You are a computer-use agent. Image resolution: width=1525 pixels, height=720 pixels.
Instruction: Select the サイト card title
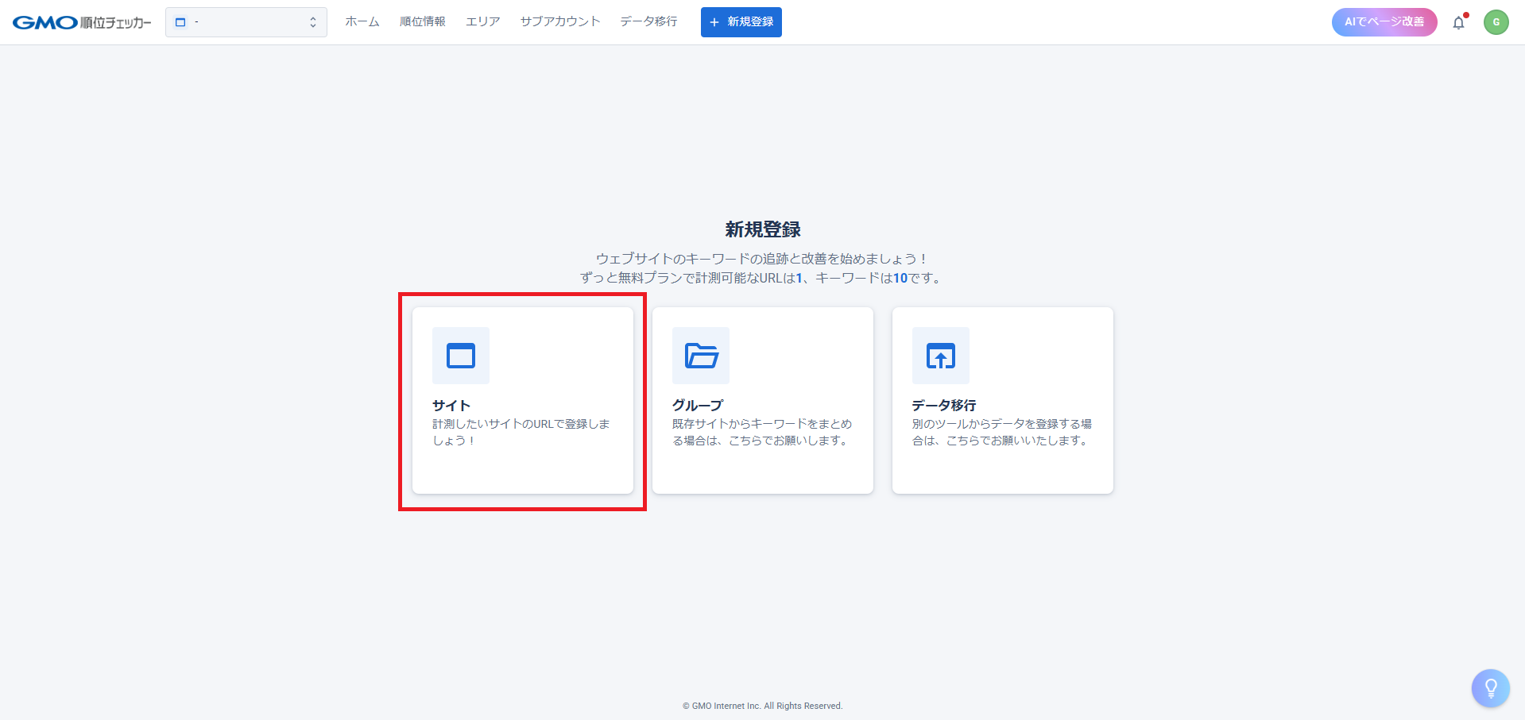point(451,405)
